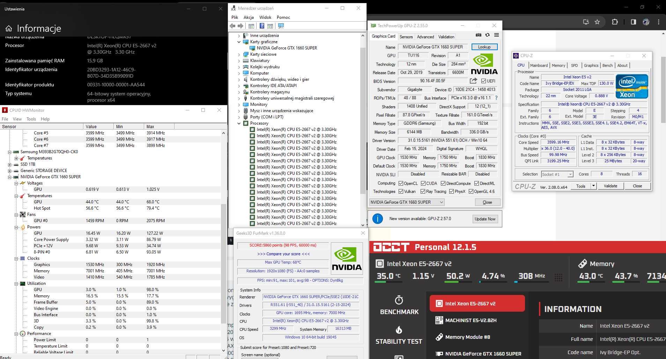Image resolution: width=666 pixels, height=359 pixels.
Task: Toggle the UEFI checkbox in GPU-Z
Action: click(483, 81)
